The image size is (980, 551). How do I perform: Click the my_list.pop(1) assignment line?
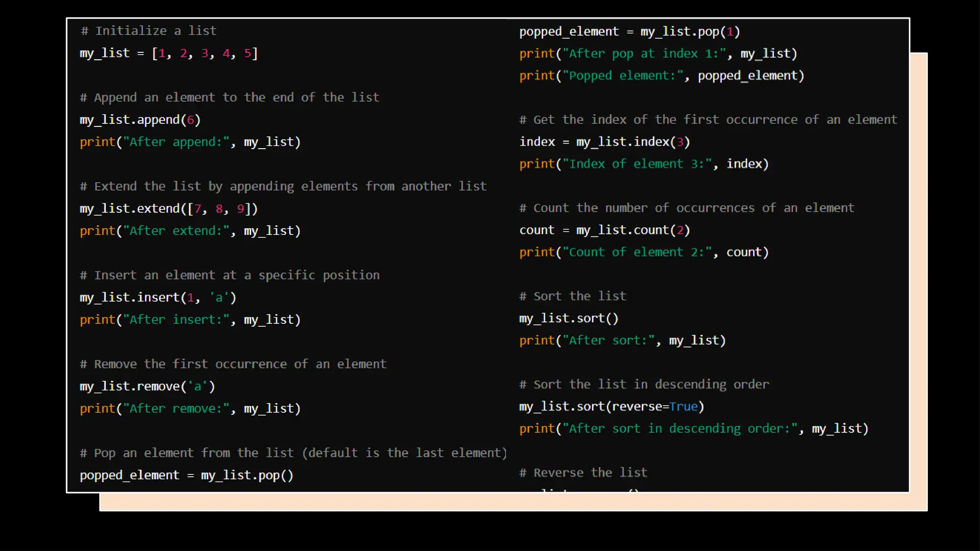tap(629, 32)
